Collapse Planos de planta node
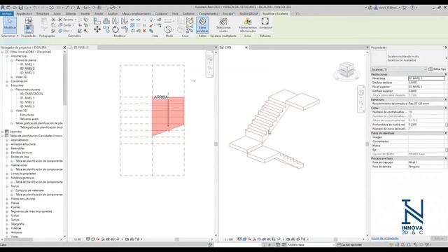448x252 pixels. click(12, 61)
